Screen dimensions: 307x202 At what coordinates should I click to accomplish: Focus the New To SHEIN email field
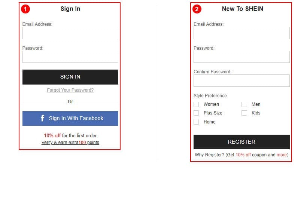[x=241, y=33]
